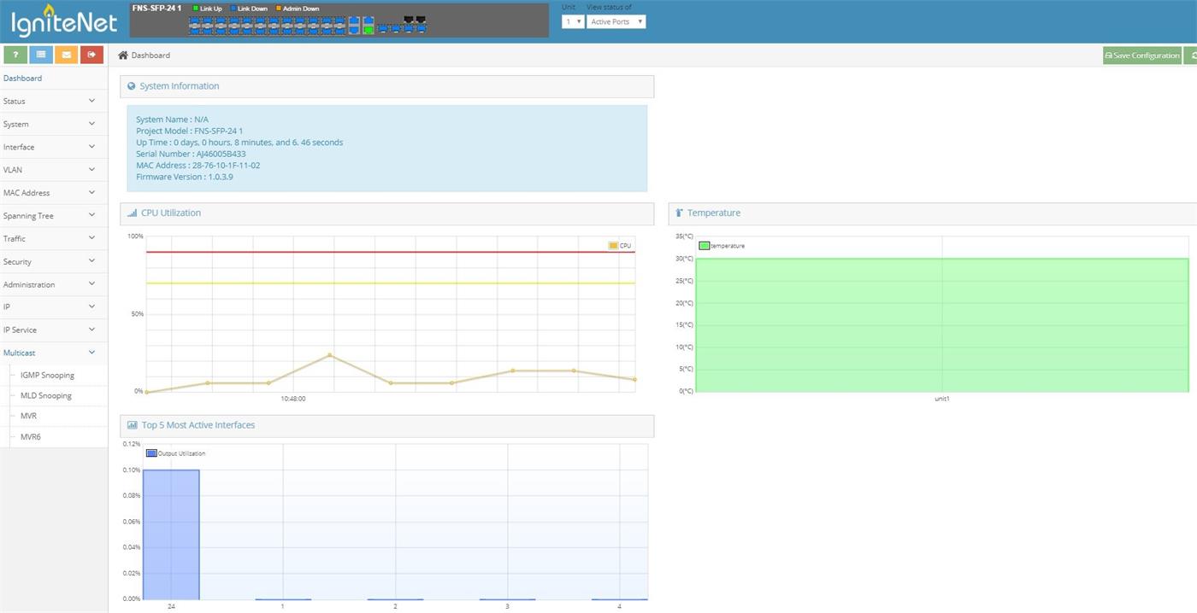The height and width of the screenshot is (613, 1197).
Task: Open IGMP Snooping under Multicast
Action: tap(47, 376)
